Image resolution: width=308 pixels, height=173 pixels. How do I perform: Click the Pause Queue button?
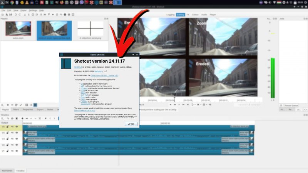(291, 105)
